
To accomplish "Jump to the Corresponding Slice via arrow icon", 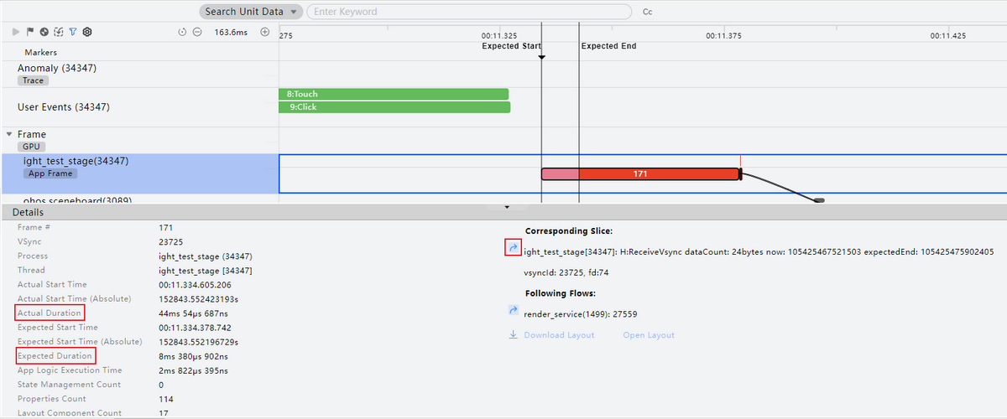I will coord(513,248).
